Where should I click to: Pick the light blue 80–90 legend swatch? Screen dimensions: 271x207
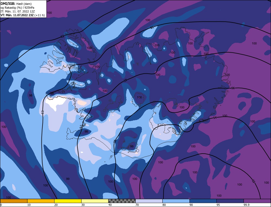[x=176, y=201]
